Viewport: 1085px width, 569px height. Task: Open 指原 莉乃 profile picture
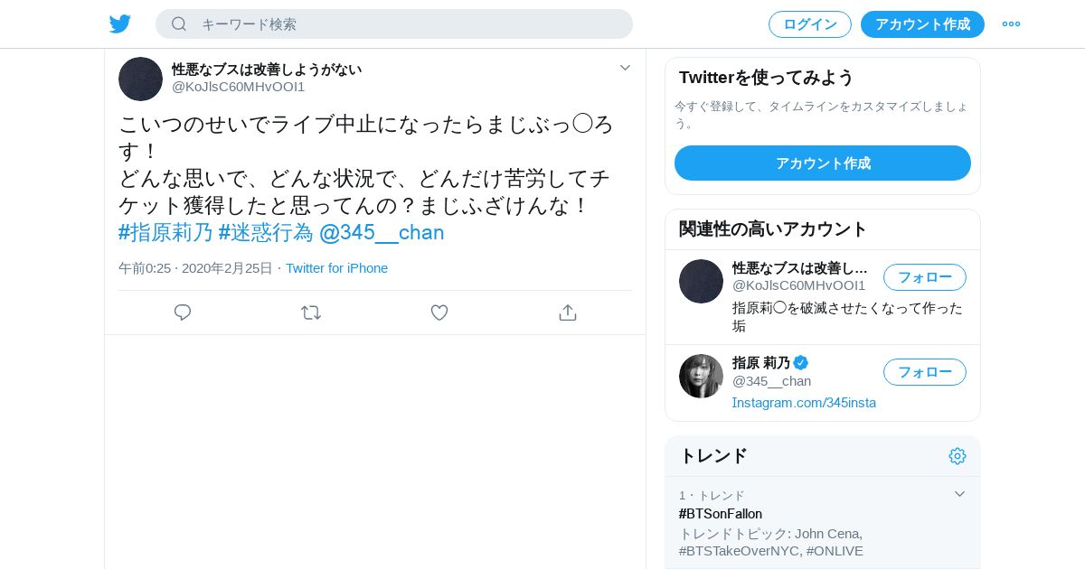click(x=701, y=377)
